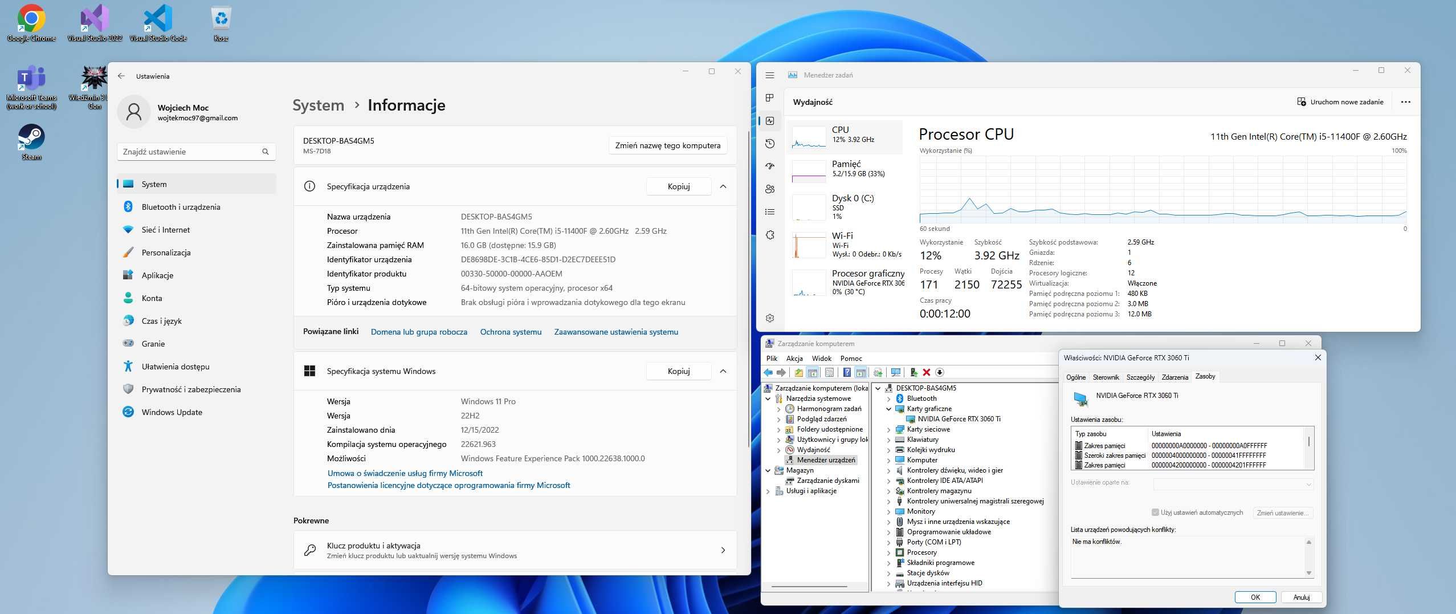The height and width of the screenshot is (614, 1456).
Task: Open Windows Update in settings sidebar
Action: click(x=196, y=412)
